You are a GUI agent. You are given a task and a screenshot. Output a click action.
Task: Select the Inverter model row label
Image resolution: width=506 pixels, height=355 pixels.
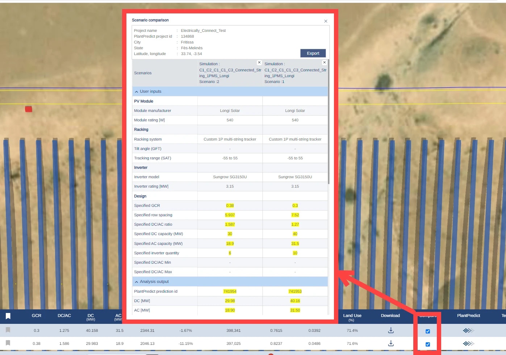click(x=147, y=177)
